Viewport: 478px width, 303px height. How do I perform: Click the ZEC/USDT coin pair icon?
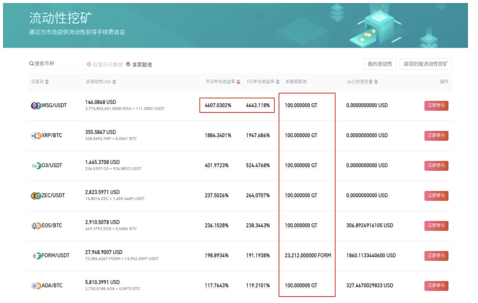(36, 196)
